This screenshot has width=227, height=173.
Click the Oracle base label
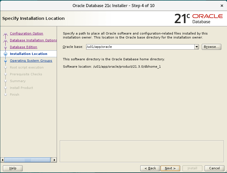point(73,47)
